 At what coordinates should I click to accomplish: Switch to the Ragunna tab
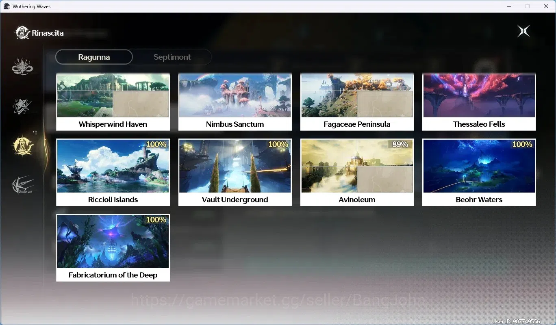tap(94, 57)
